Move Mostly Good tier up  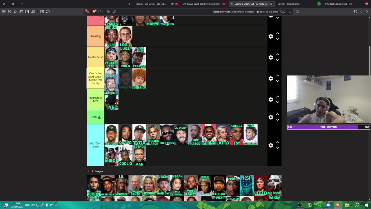pyautogui.click(x=278, y=55)
